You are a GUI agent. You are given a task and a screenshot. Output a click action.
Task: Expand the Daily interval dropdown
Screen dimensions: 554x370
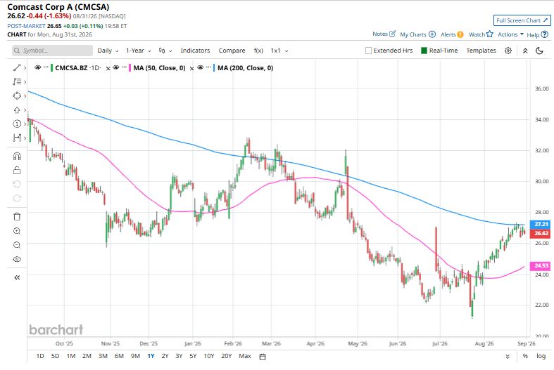pos(108,51)
